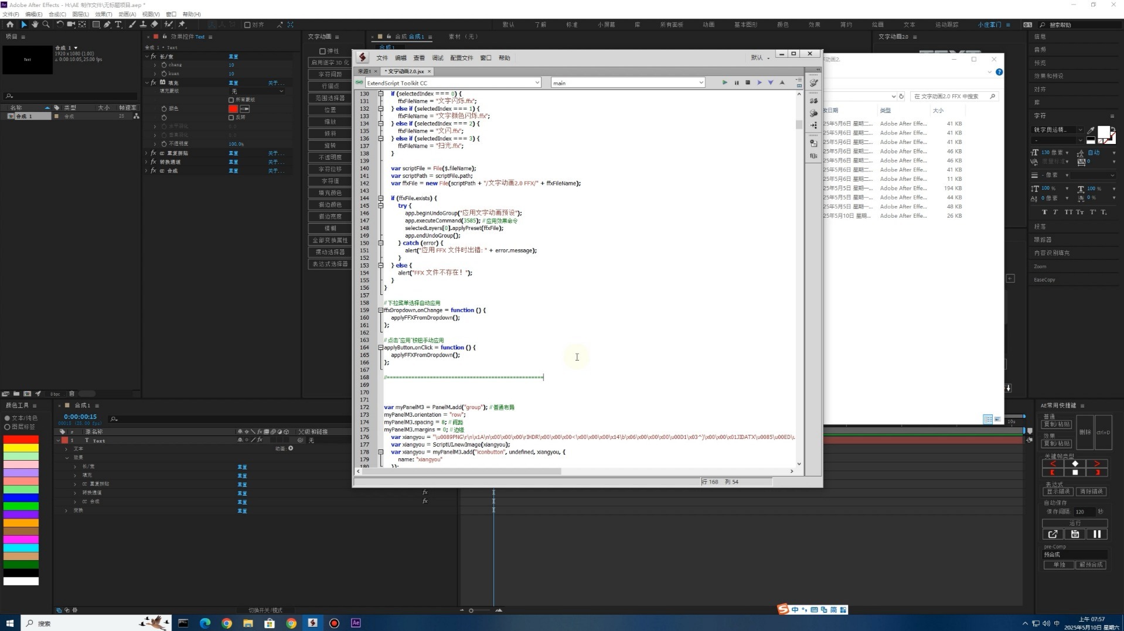Click the open-external icon in autosave panel
Image resolution: width=1124 pixels, height=631 pixels.
[x=1053, y=534]
